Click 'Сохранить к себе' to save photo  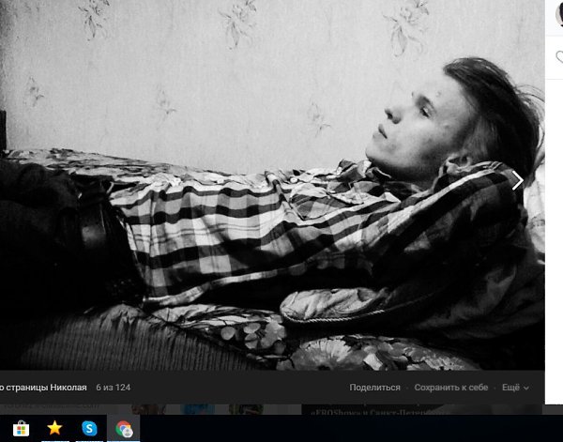(x=450, y=388)
